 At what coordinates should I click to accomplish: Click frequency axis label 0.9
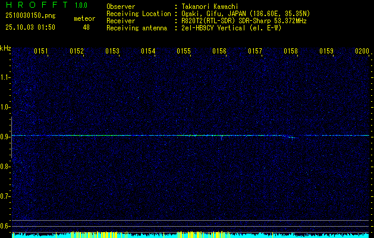pos(5,137)
